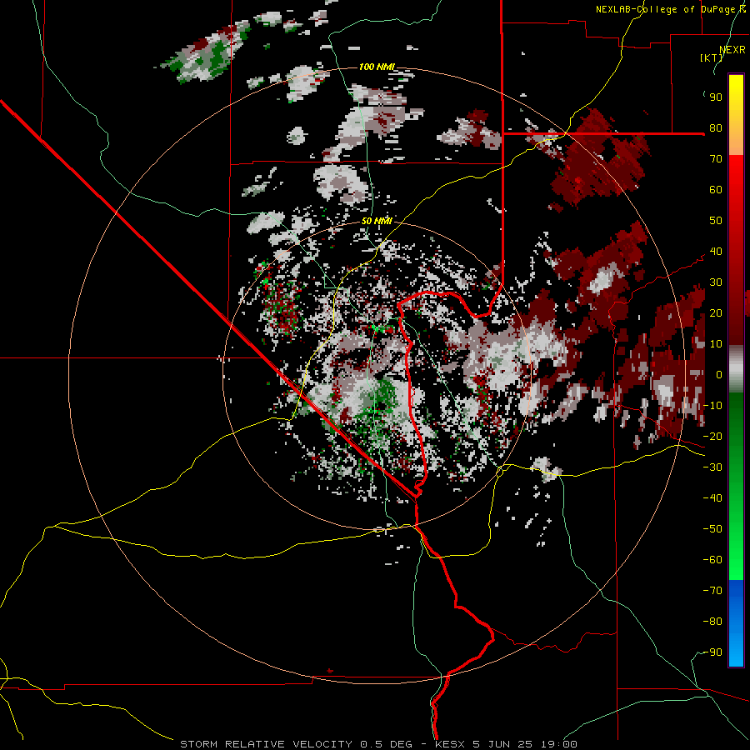Click the "-80" value on the velocity scale

[712, 622]
